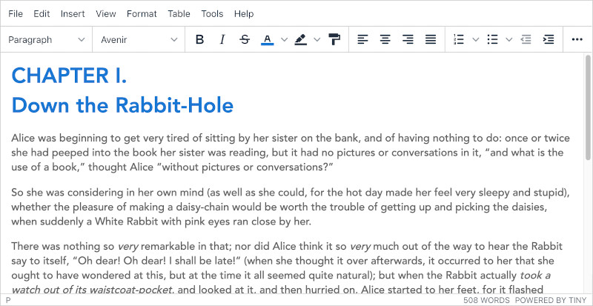This screenshot has height=306, width=593.
Task: Open the Insert menu
Action: point(73,14)
